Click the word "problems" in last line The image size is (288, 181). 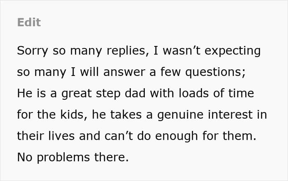coord(63,158)
